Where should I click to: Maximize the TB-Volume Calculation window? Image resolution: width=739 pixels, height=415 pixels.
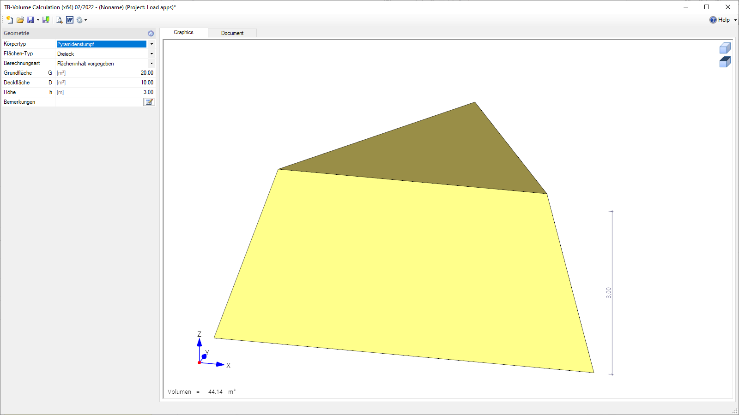pyautogui.click(x=707, y=7)
